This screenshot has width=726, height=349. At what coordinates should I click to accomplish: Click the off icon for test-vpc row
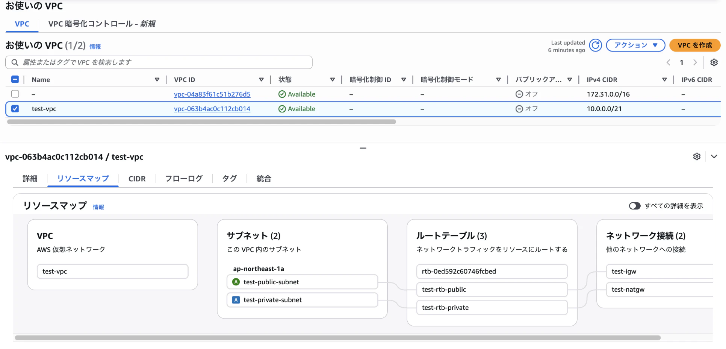519,109
